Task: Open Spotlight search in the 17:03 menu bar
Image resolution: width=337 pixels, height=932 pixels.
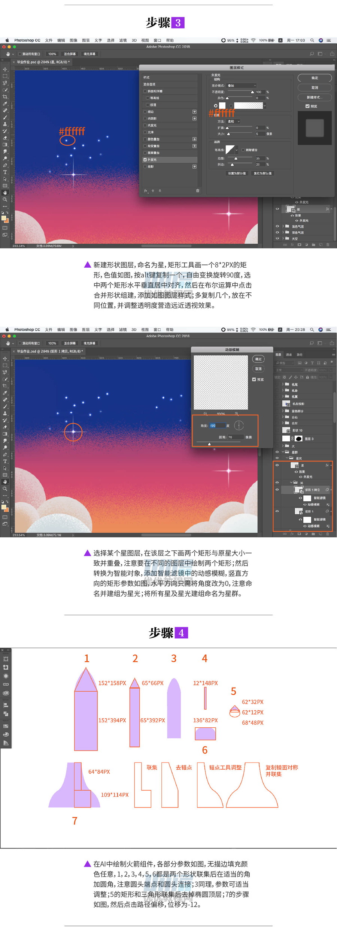Action: point(312,40)
